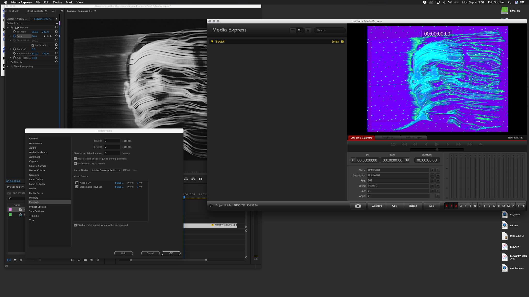Add a Scale keyframe with diamond button
The image size is (529, 297).
click(48, 36)
